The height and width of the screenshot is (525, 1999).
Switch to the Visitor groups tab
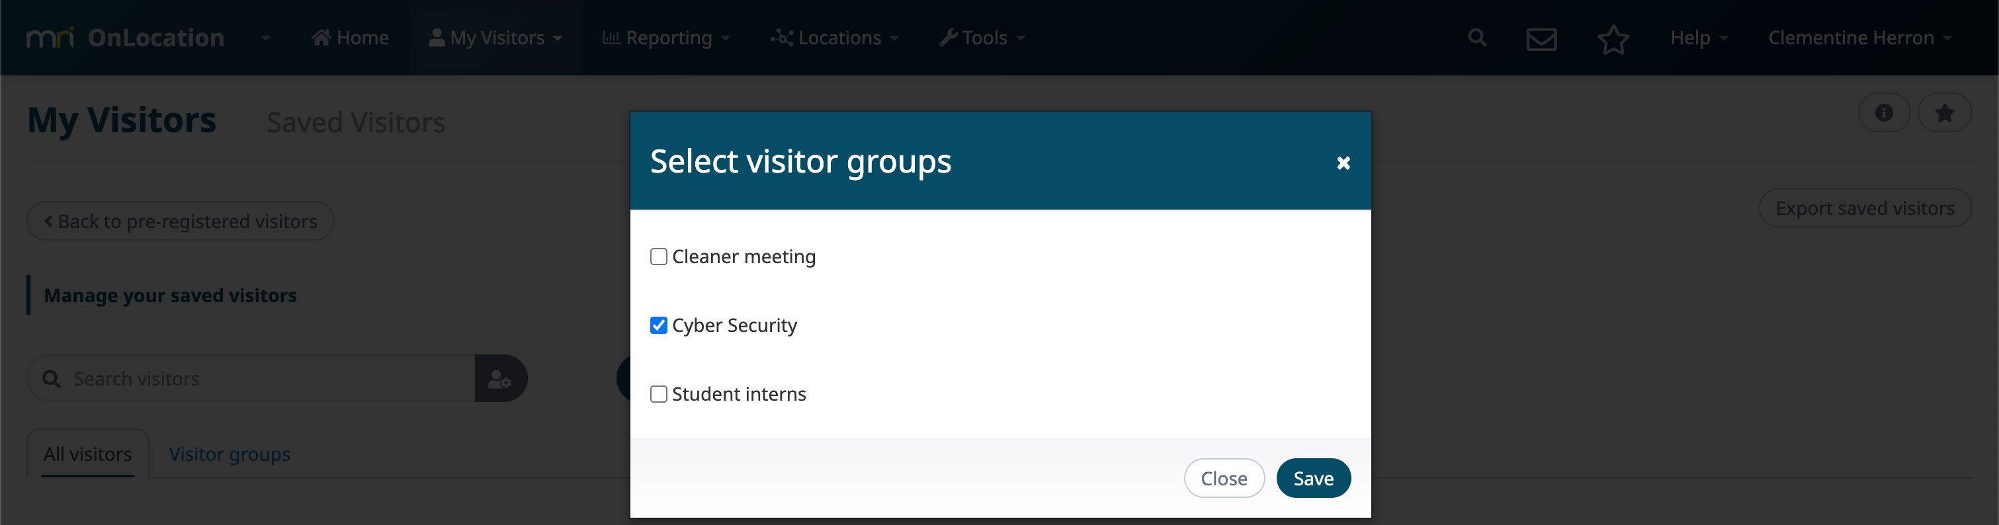(230, 454)
